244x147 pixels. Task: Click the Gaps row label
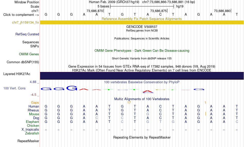point(35,103)
